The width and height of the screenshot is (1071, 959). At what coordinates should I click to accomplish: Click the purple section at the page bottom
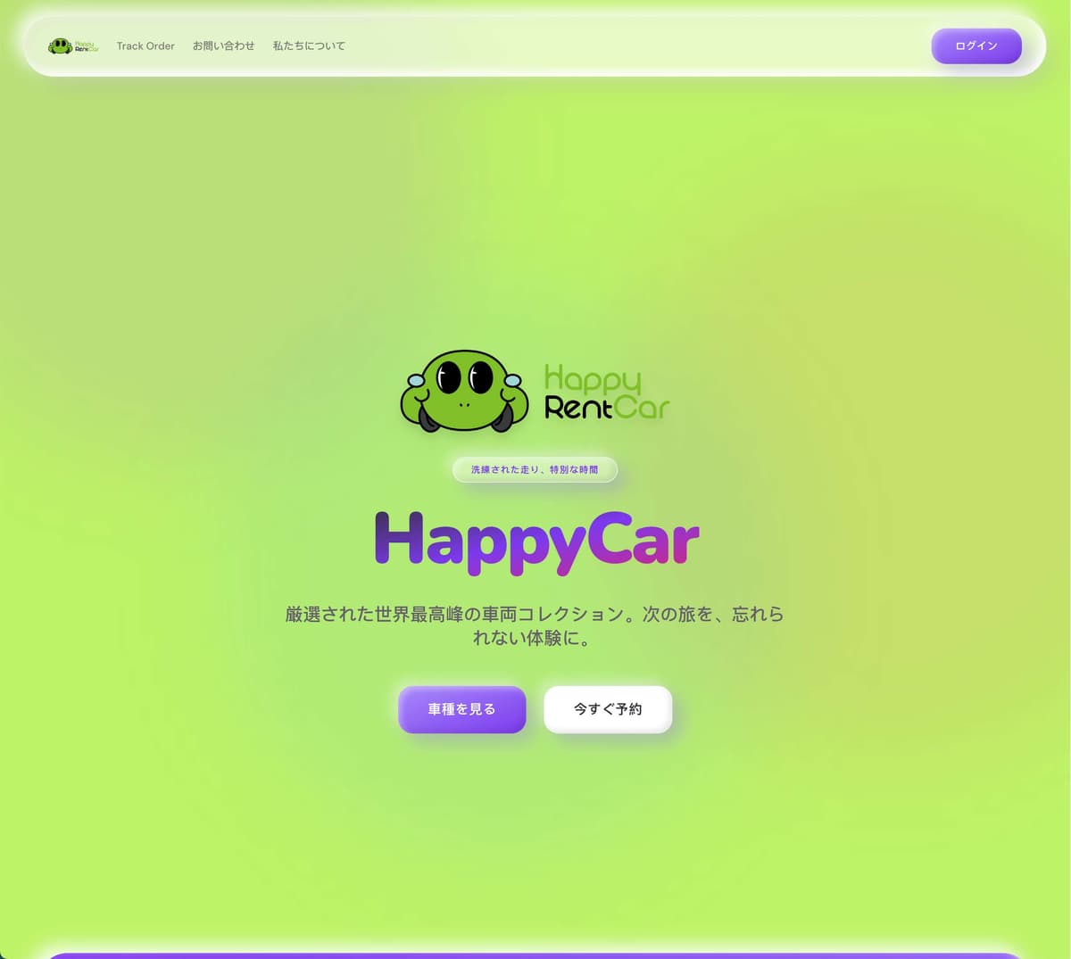pos(535,955)
